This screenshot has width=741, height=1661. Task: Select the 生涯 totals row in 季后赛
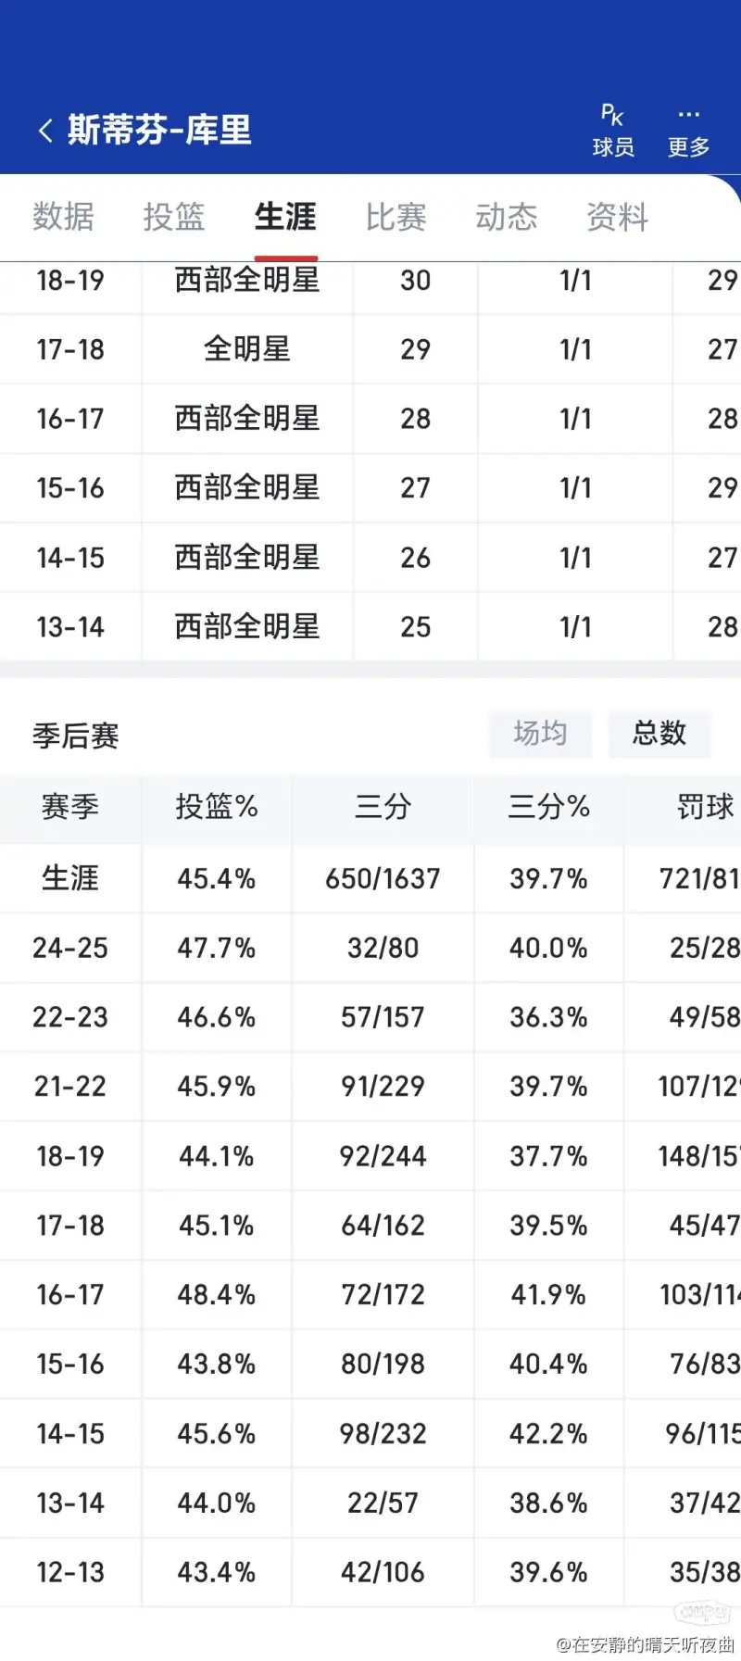[370, 878]
